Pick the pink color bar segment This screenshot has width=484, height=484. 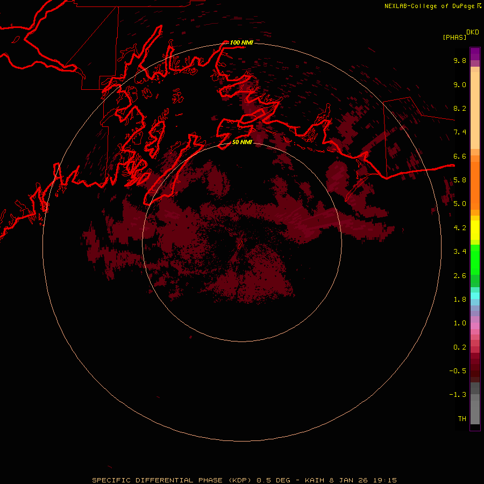[475, 326]
